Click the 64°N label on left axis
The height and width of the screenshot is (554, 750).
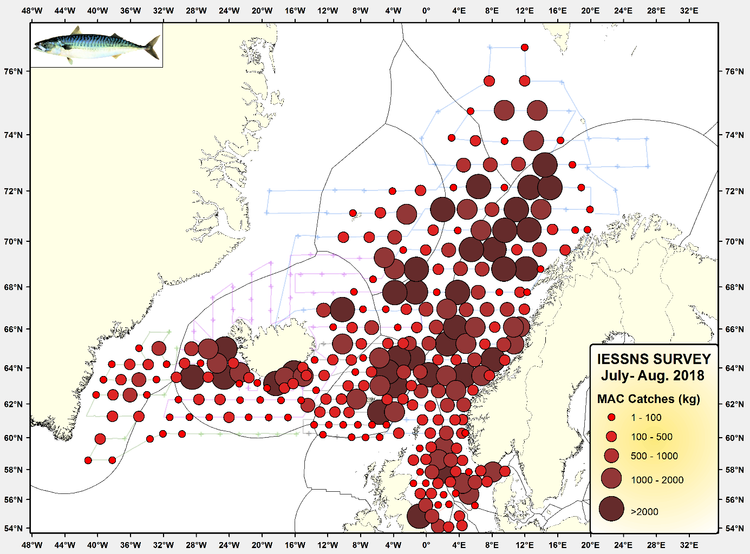click(14, 368)
